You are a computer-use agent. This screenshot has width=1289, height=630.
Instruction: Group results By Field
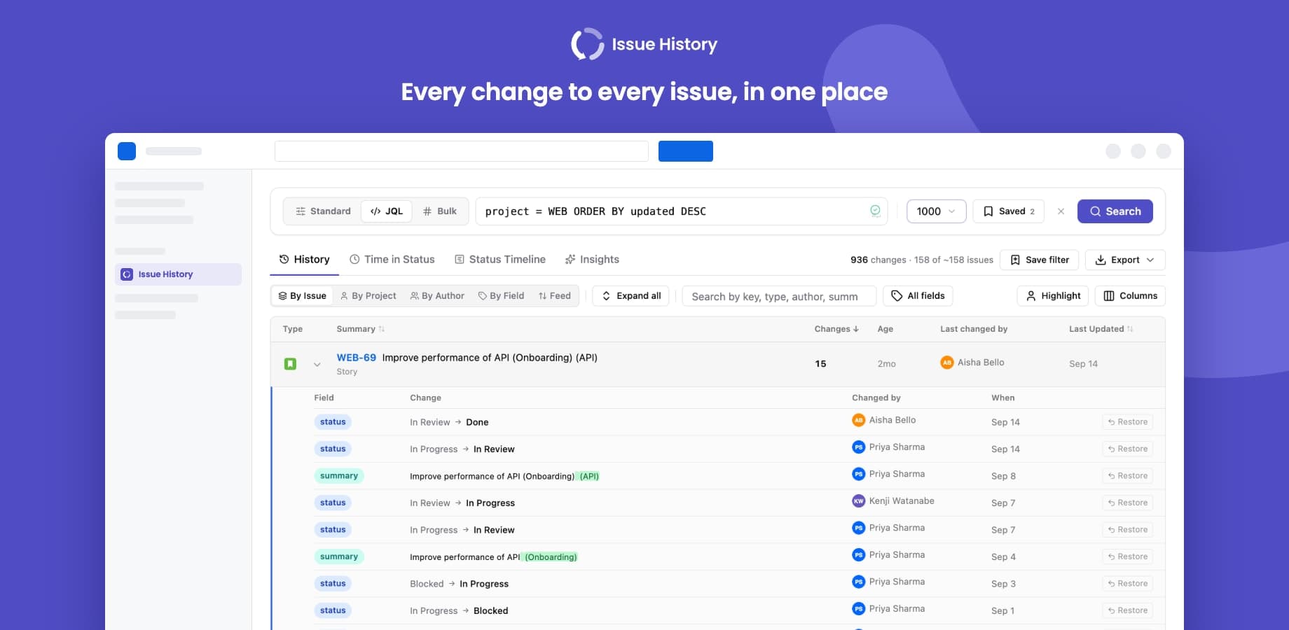501,296
